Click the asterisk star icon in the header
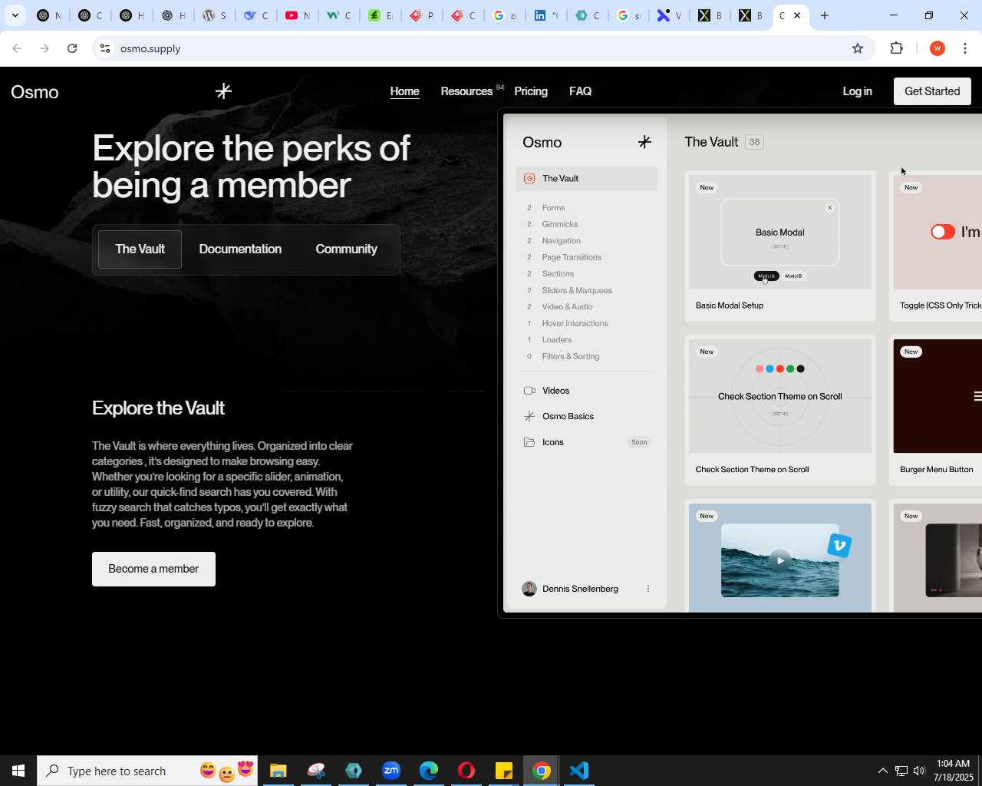This screenshot has width=982, height=786. pos(223,91)
